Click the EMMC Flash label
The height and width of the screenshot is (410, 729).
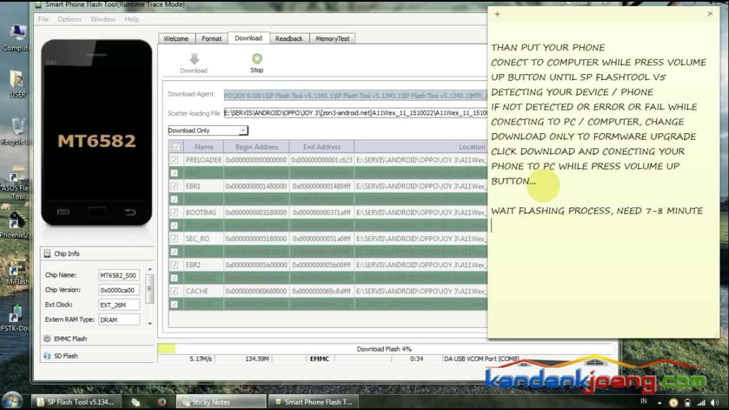click(x=71, y=339)
